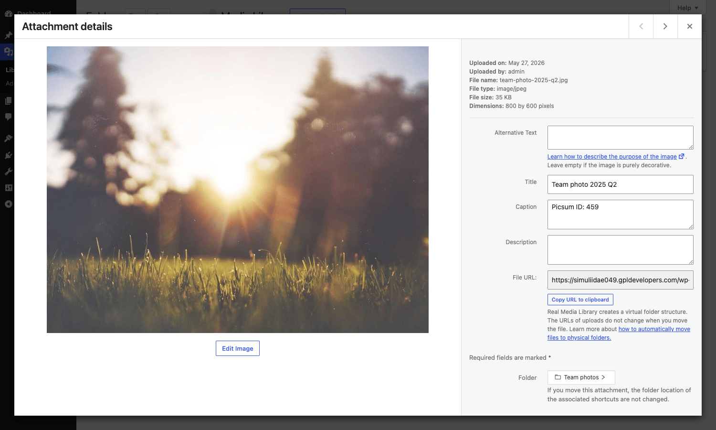Open the Help dropdown tab
Screen dimensions: 716x430
(x=688, y=8)
